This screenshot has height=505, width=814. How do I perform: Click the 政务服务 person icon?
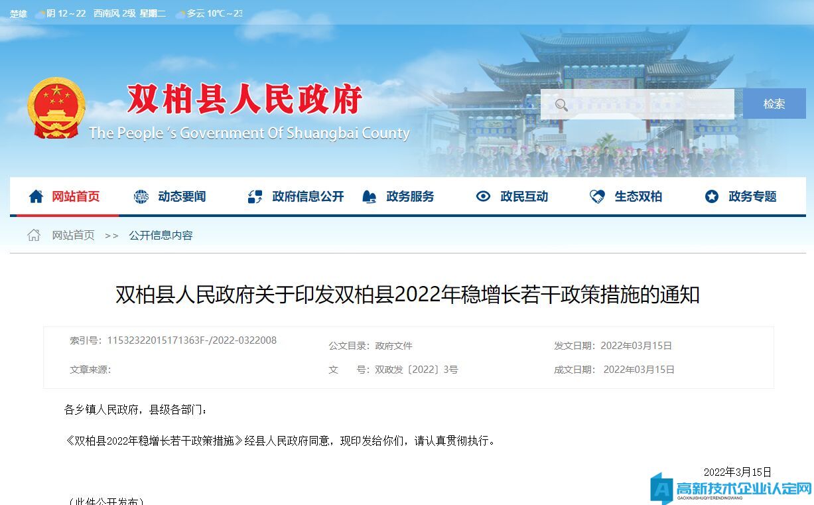(370, 196)
